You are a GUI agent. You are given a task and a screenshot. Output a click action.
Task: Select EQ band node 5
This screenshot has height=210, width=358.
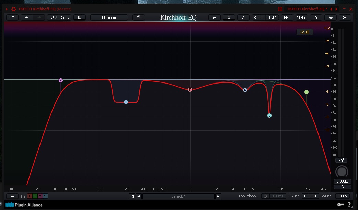(x=190, y=90)
